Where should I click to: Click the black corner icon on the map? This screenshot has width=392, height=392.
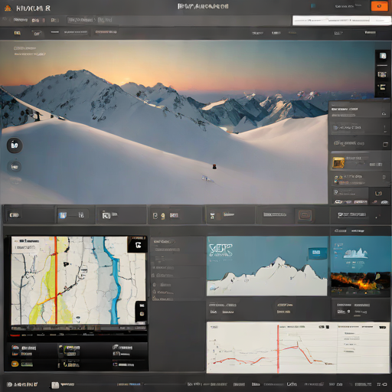(x=138, y=245)
